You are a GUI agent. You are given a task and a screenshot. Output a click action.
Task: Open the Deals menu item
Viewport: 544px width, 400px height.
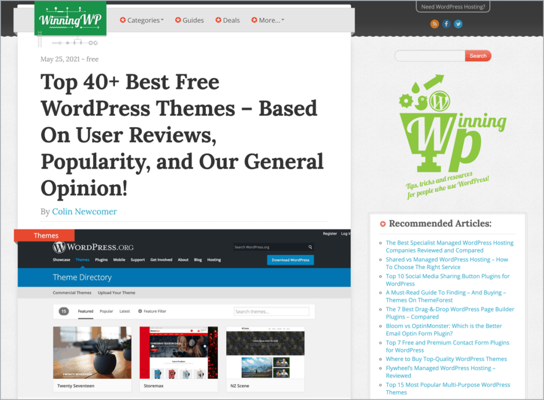tap(227, 20)
